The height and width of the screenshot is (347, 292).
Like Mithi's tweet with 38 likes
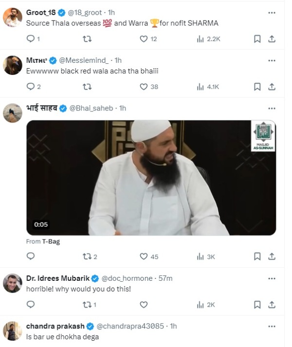point(144,87)
